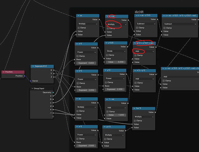Enable Clamp in the z^3/3 node
199x152 pixels.
pyautogui.click(x=107, y=55)
